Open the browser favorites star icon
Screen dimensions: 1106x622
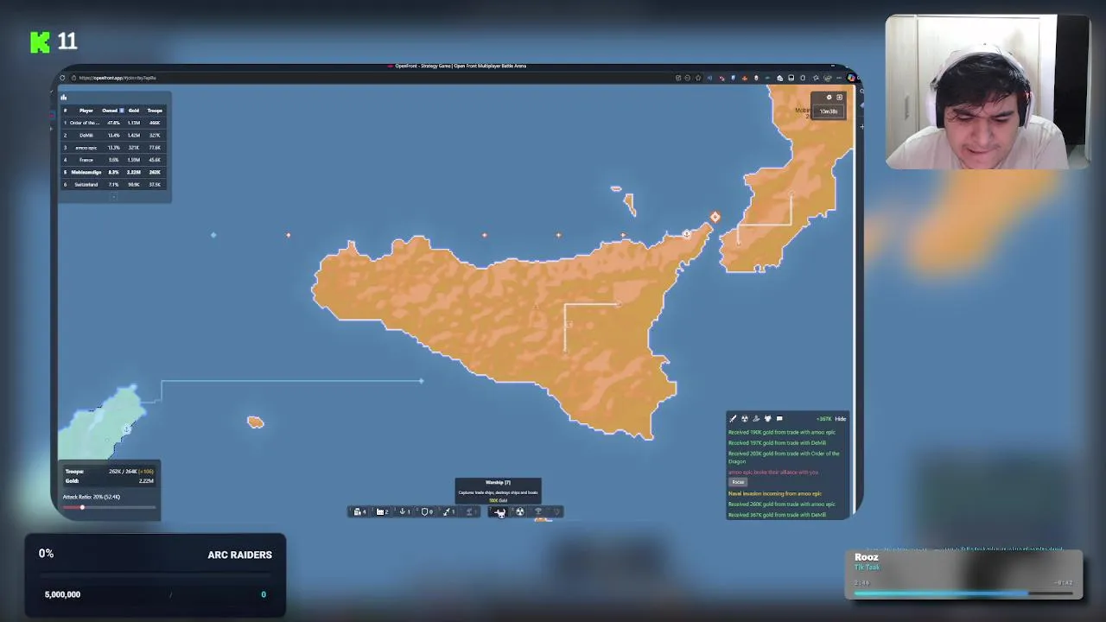pyautogui.click(x=816, y=78)
